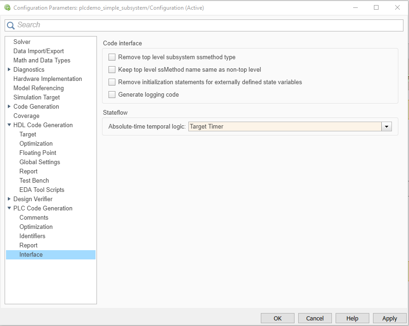Screen dimensions: 409x326
Task: Tick Remove initialization statements checkbox
Action: (112, 82)
